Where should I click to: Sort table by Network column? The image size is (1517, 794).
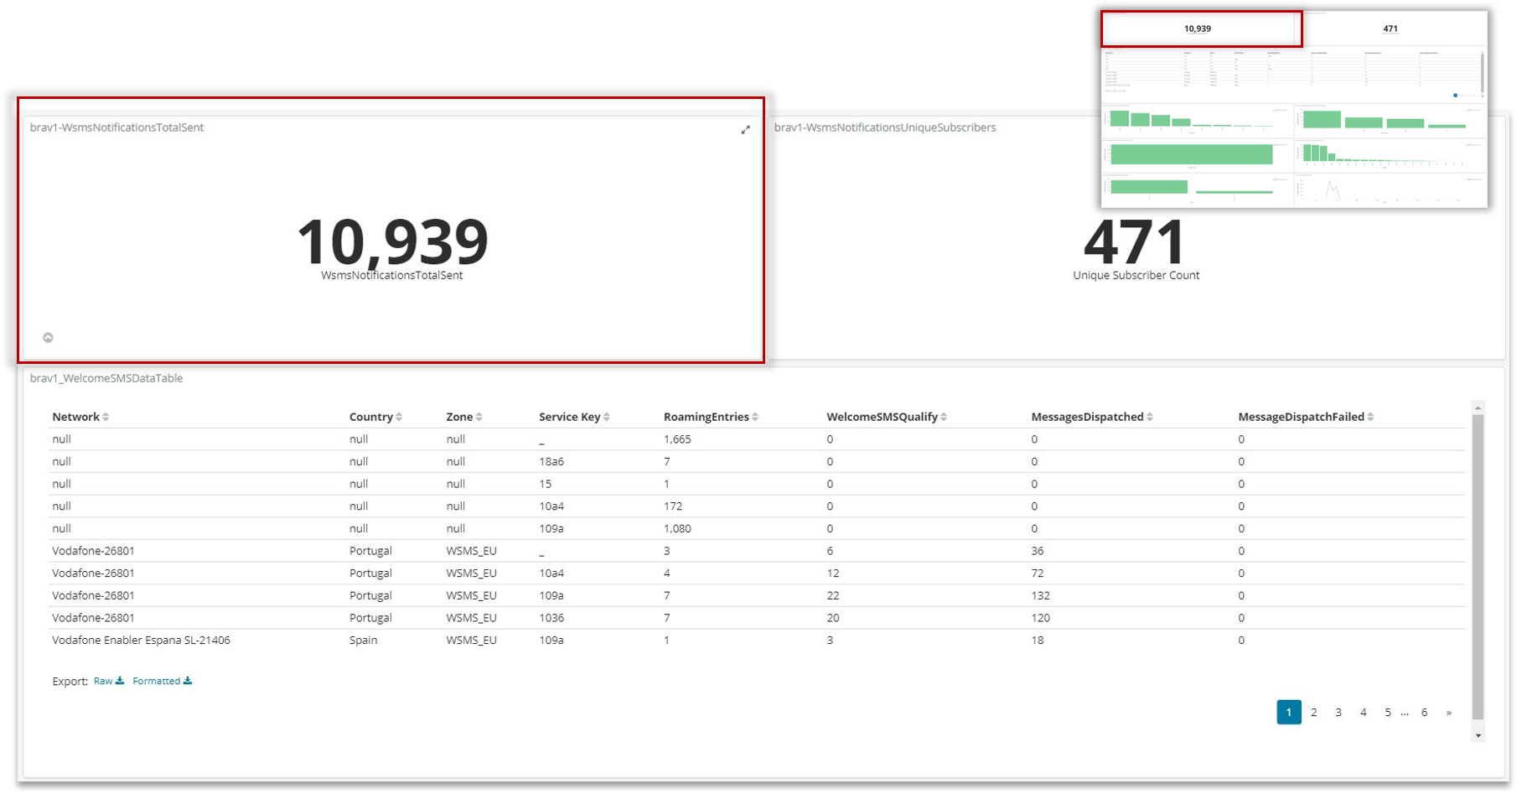[80, 417]
